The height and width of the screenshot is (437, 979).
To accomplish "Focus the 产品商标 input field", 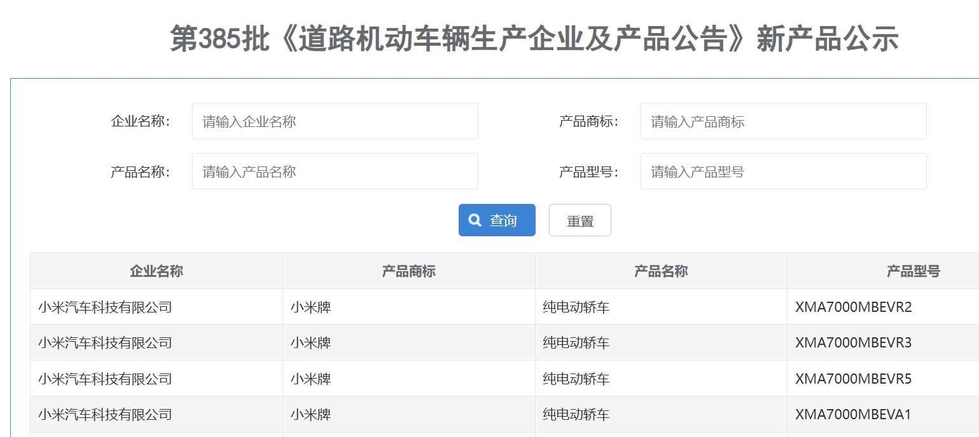I will [x=783, y=121].
